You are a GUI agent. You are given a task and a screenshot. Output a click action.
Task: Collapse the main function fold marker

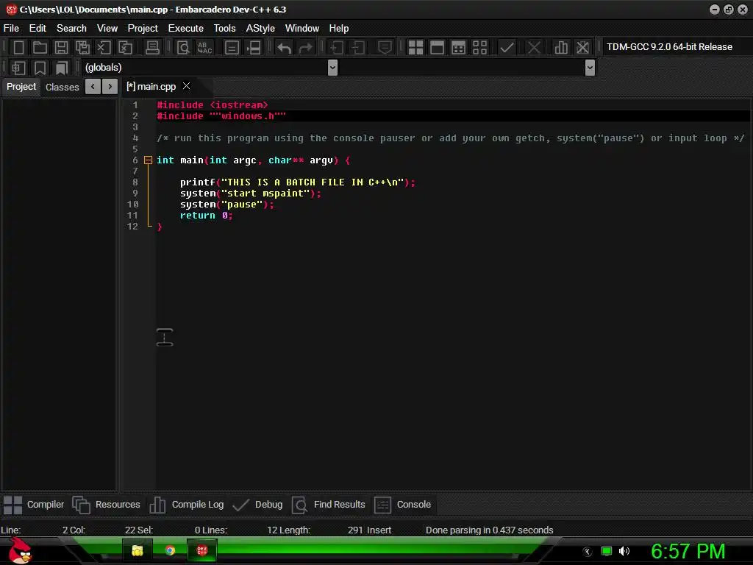point(149,160)
